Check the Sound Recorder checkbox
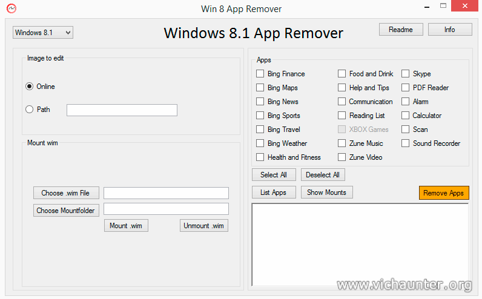 tap(406, 143)
